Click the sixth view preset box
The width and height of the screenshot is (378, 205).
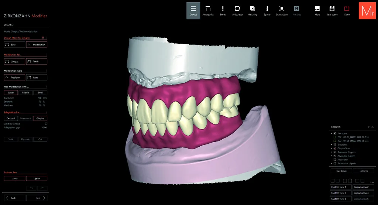pyautogui.click(x=362, y=181)
